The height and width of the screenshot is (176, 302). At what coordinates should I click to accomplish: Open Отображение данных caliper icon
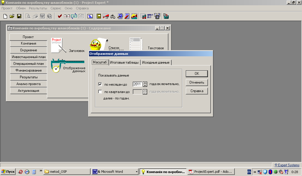(68, 66)
